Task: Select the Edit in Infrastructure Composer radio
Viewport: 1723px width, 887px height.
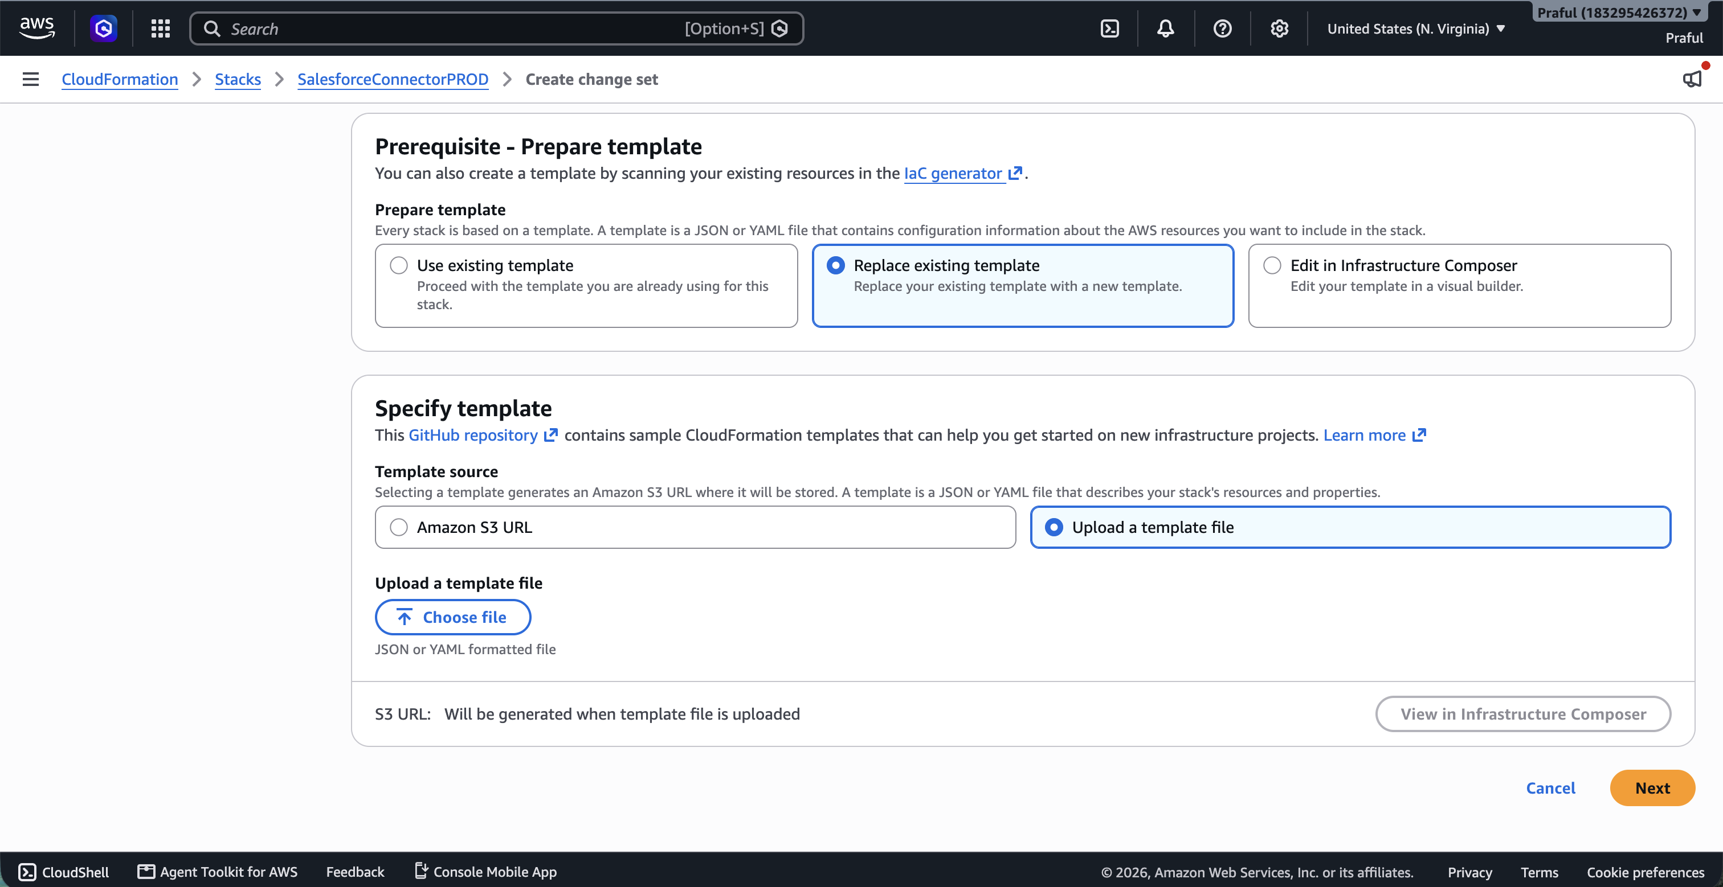Action: tap(1273, 265)
